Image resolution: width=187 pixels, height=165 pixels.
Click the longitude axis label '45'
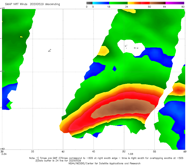click(93, 152)
